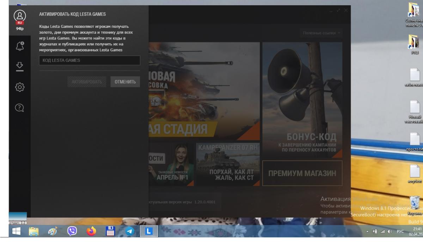Viewport: 423px width, 242px height.
Task: Open Viber from taskbar
Action: tap(72, 231)
